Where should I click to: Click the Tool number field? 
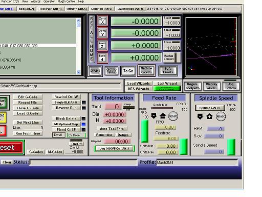coord(113,107)
